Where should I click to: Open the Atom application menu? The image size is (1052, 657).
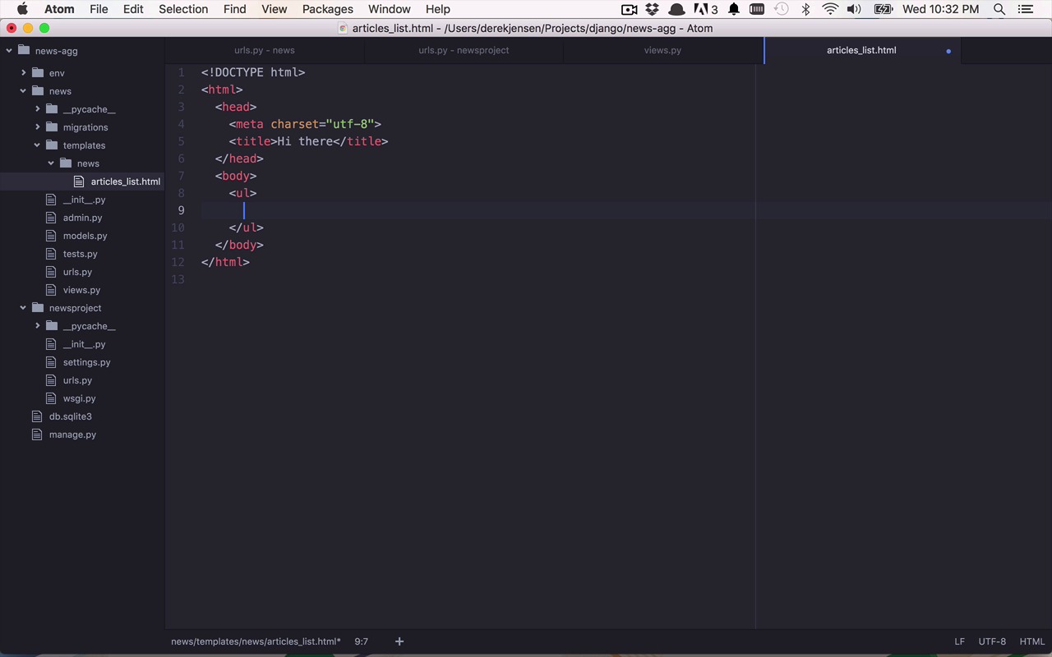pos(59,9)
